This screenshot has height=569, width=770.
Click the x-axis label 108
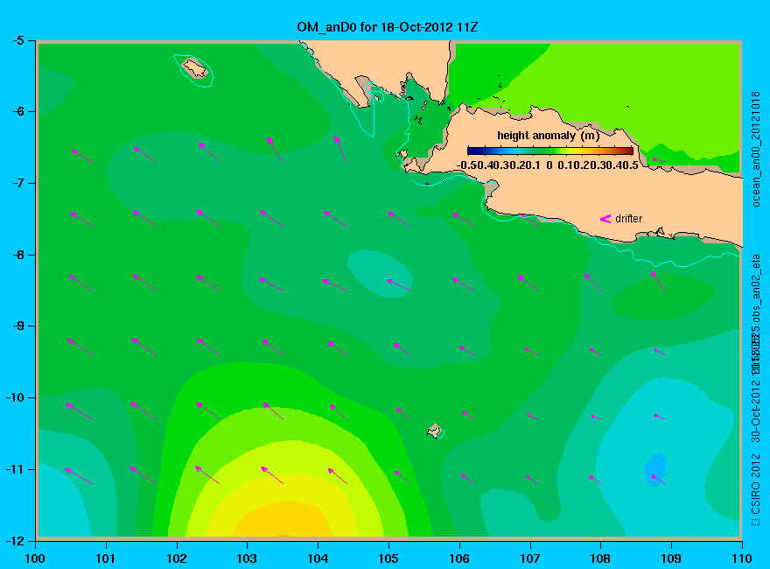[600, 558]
